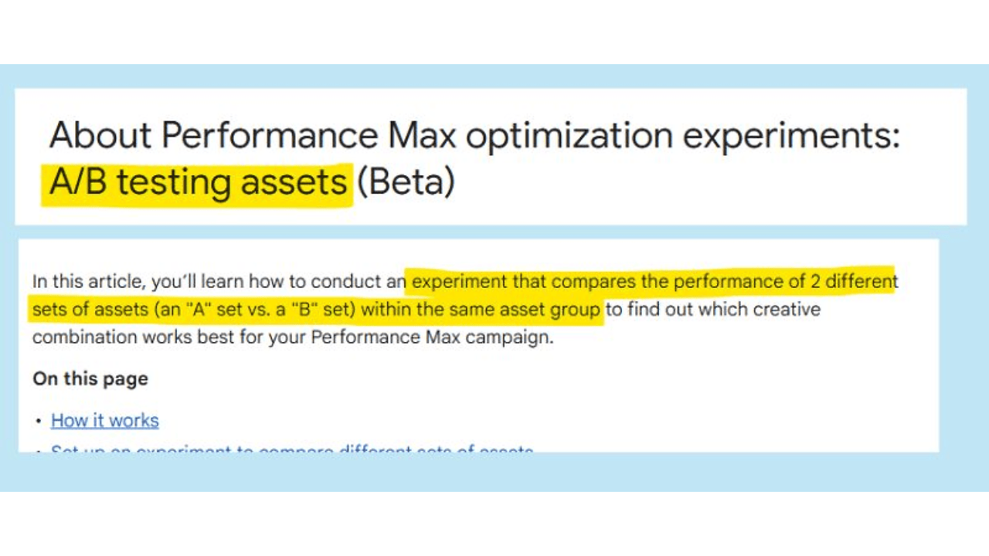
Task: Open the "How it works" link
Action: (104, 421)
